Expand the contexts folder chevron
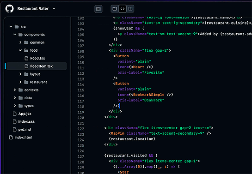 coord(15,90)
